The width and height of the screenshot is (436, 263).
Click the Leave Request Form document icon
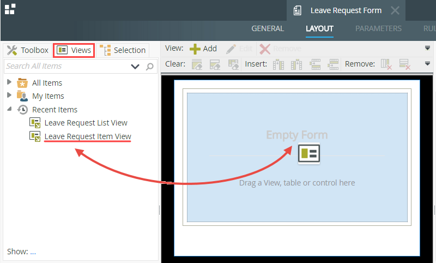(x=297, y=10)
